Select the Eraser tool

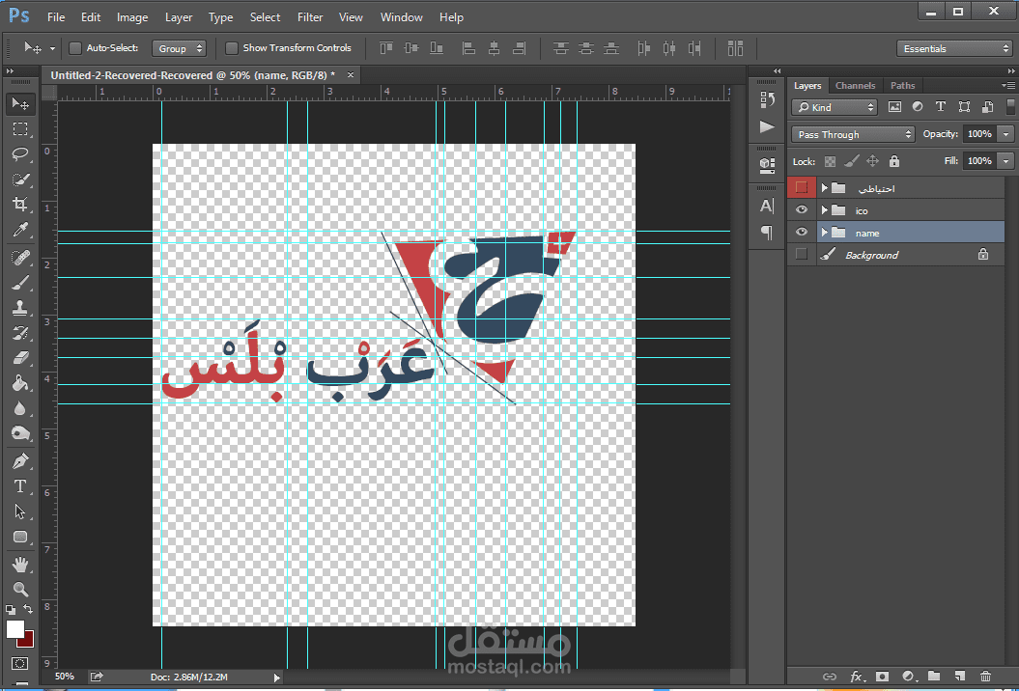click(x=20, y=358)
